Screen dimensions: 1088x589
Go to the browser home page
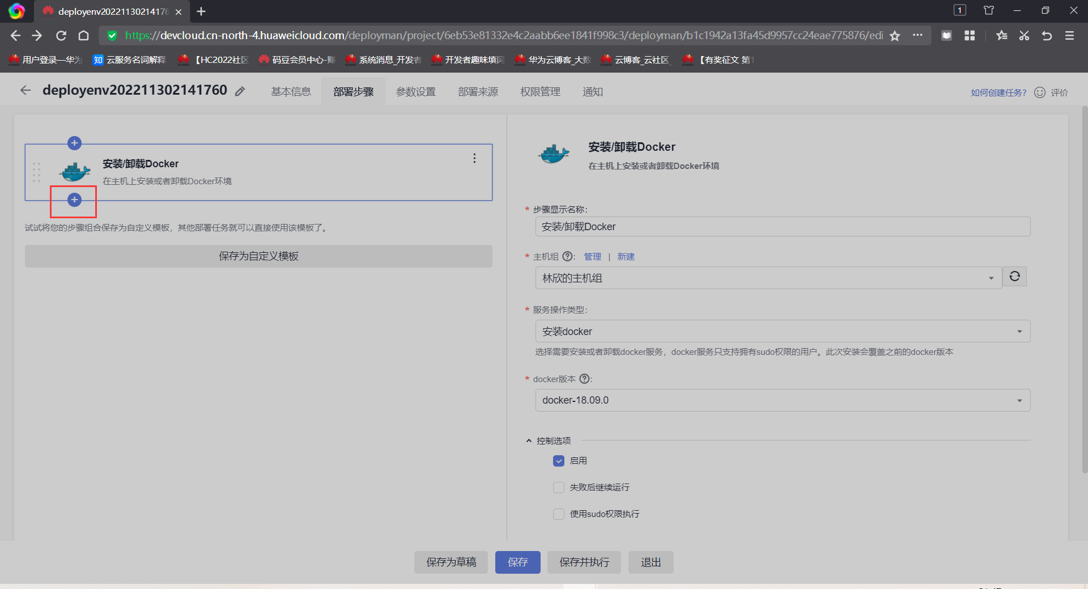(x=83, y=36)
